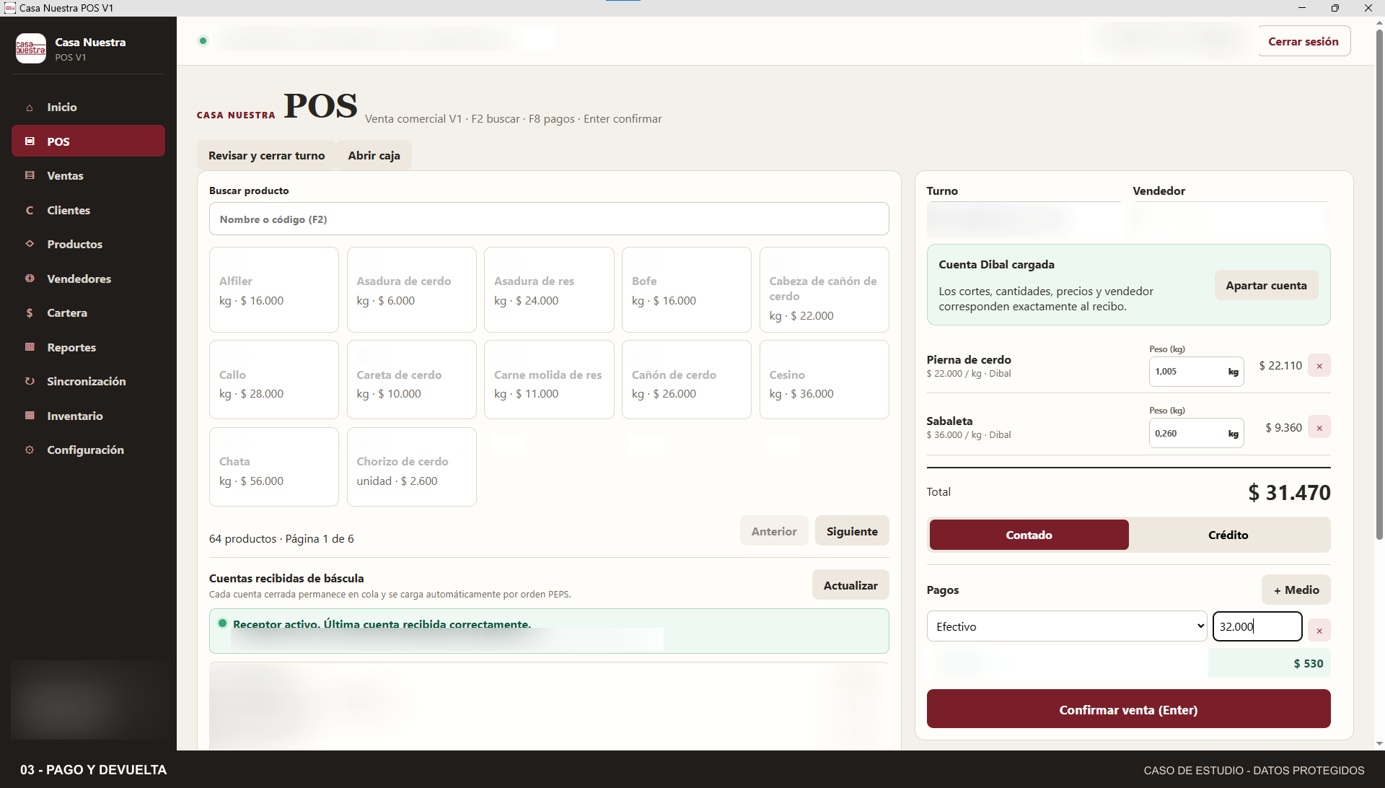Image resolution: width=1385 pixels, height=788 pixels.
Task: Click the Vendedores sidebar icon
Action: (x=30, y=279)
